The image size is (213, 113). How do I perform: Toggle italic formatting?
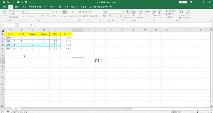click(27, 16)
